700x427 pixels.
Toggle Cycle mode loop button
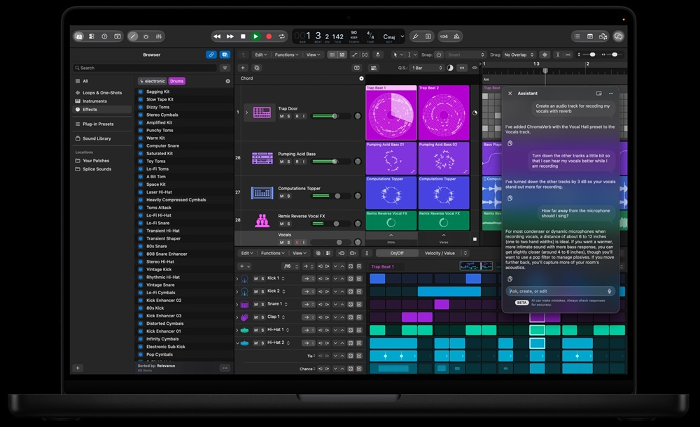tap(281, 36)
